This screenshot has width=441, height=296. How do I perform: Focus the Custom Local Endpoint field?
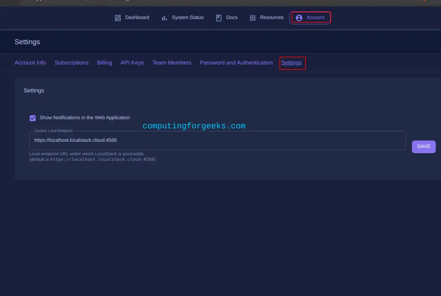pos(218,141)
